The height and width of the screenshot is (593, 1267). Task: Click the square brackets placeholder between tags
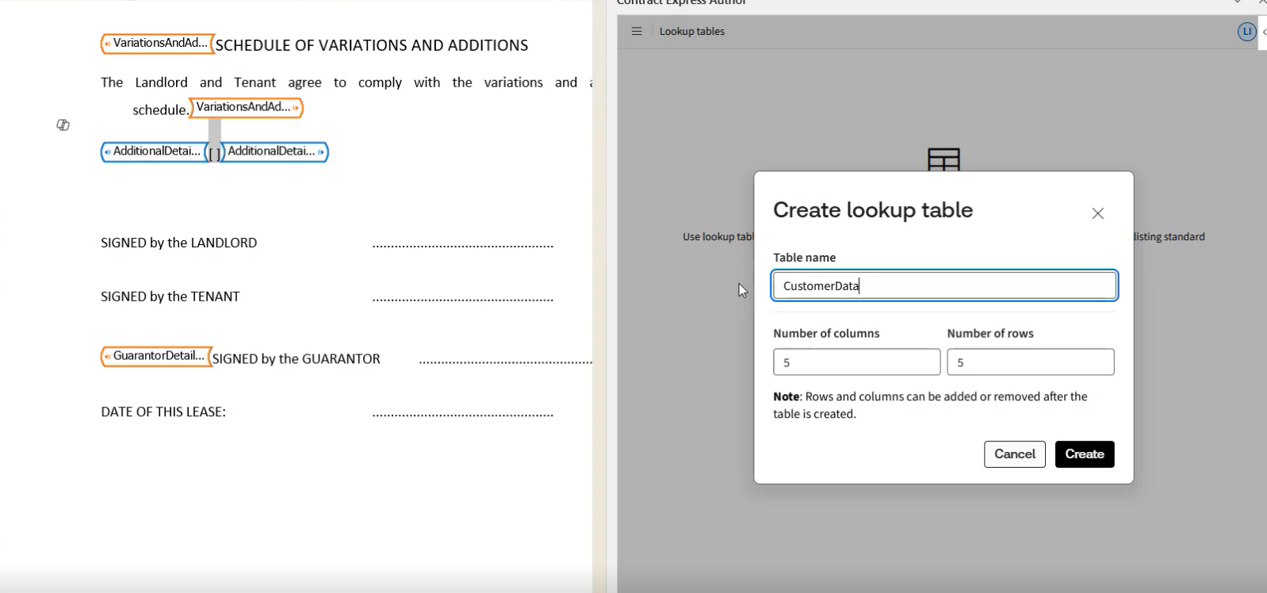pos(215,153)
